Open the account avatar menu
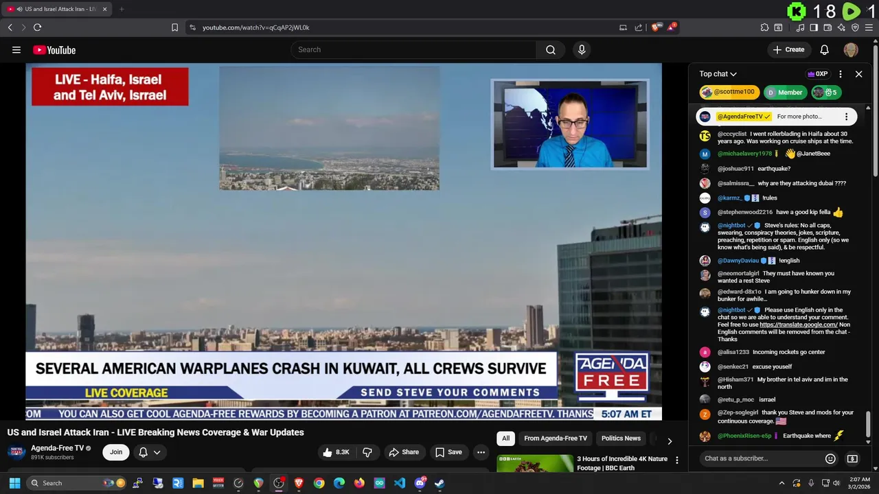Screen dimensions: 879x494 (850, 49)
